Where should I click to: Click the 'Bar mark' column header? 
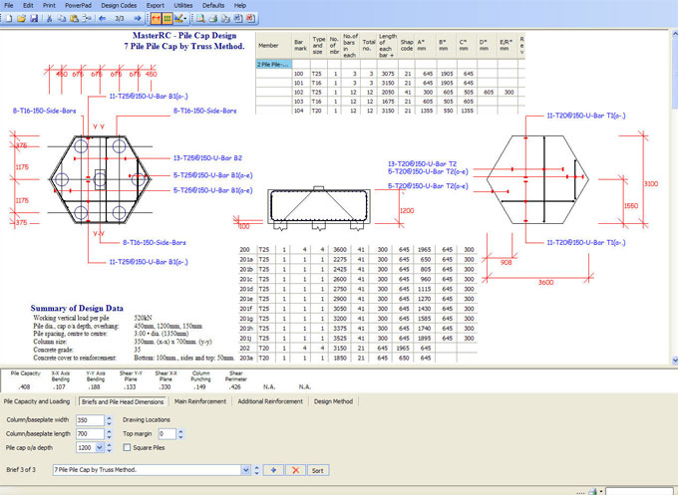[299, 46]
